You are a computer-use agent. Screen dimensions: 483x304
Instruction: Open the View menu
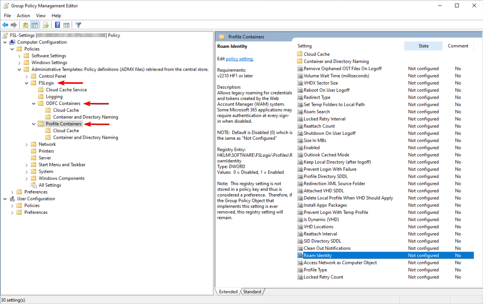pos(41,16)
